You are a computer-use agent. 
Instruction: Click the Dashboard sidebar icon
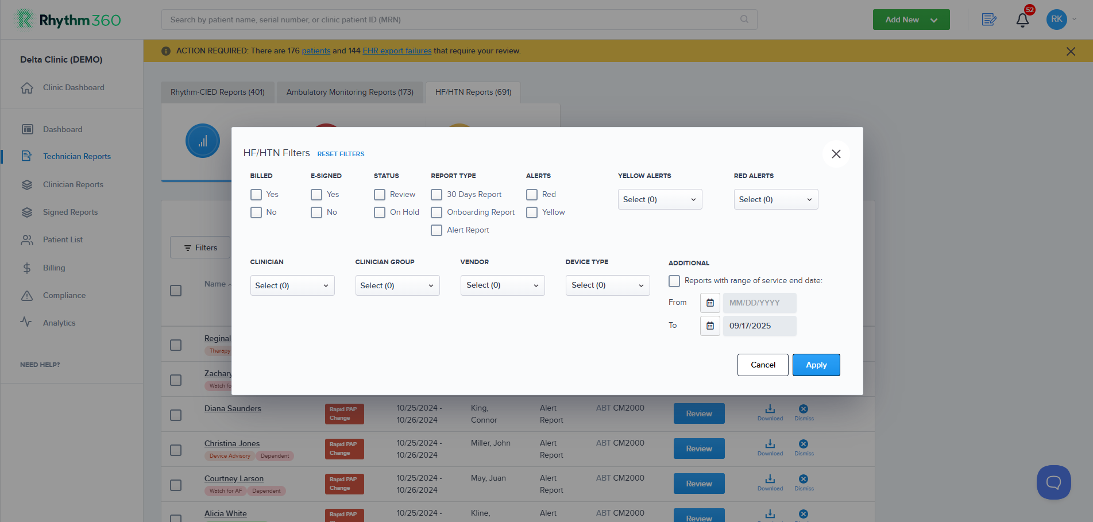[x=27, y=129]
